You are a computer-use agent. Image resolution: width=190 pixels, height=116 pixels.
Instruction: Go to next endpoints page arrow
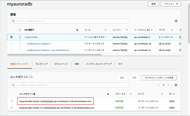[168, 85]
